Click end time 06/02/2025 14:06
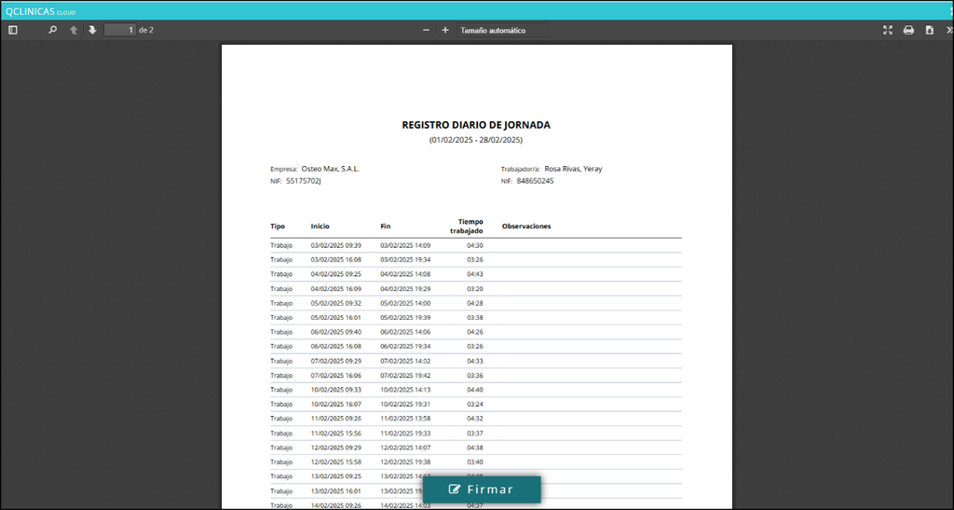 pos(405,332)
